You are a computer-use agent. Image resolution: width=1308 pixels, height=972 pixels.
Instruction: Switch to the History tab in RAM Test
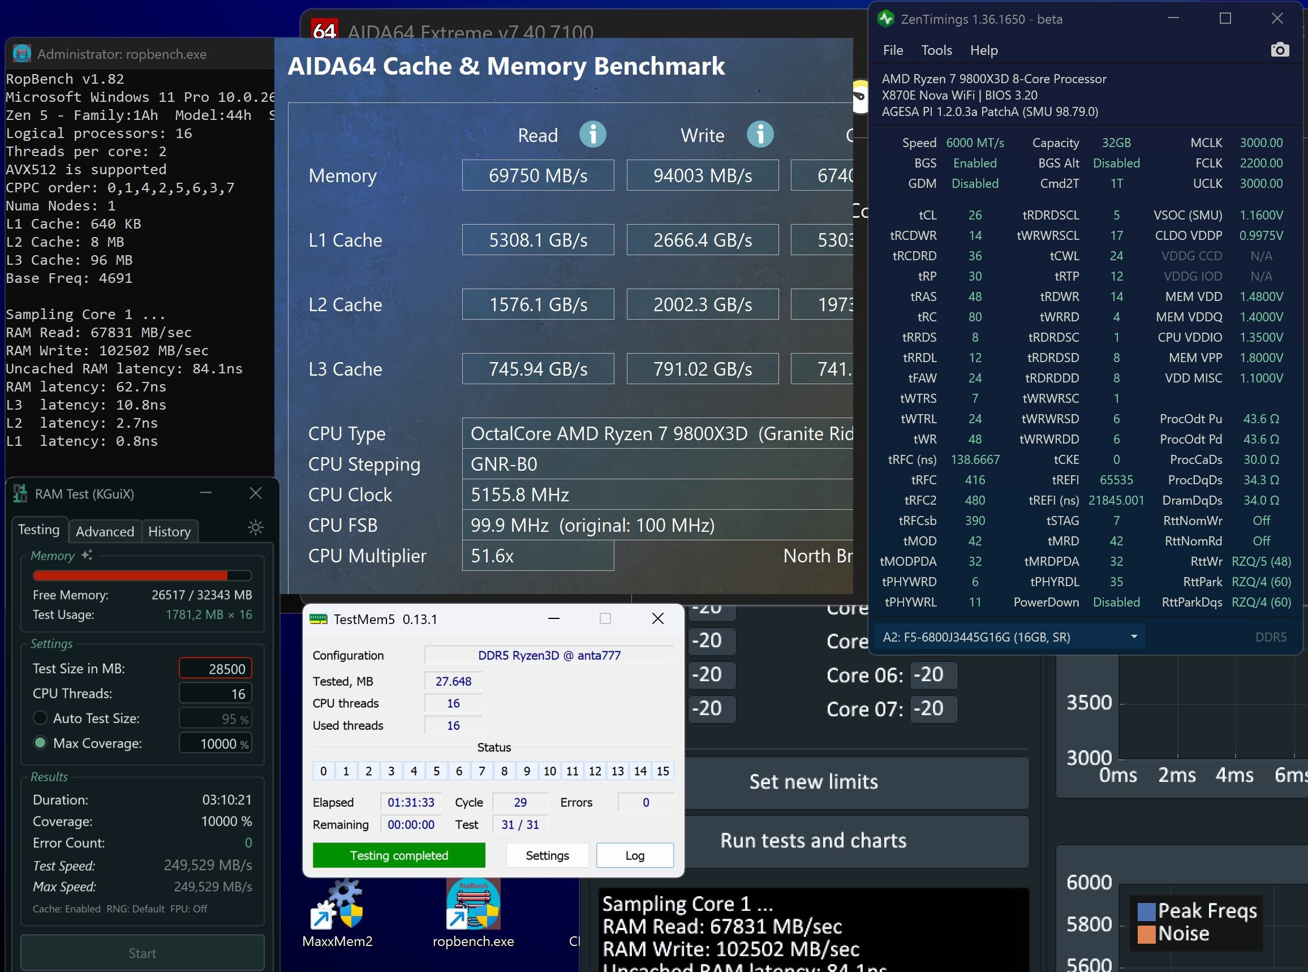(170, 531)
